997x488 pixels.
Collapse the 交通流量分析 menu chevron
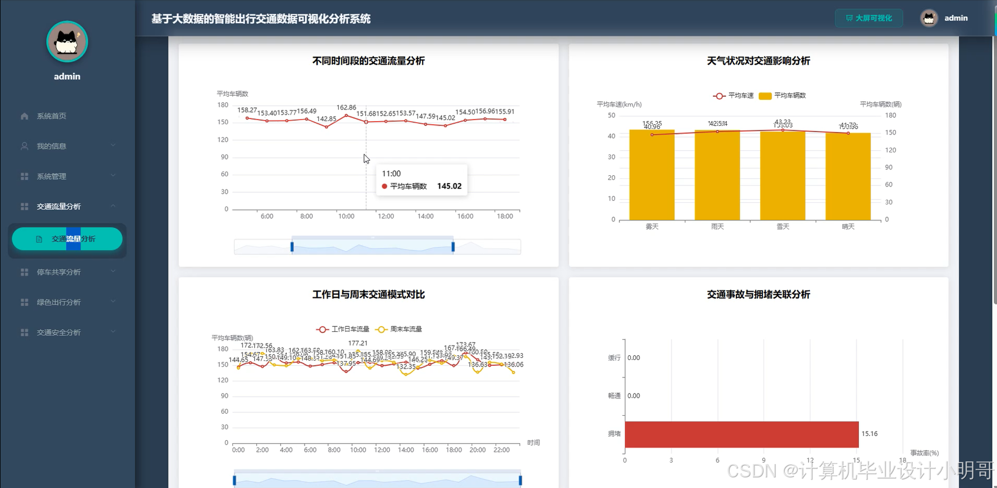113,206
